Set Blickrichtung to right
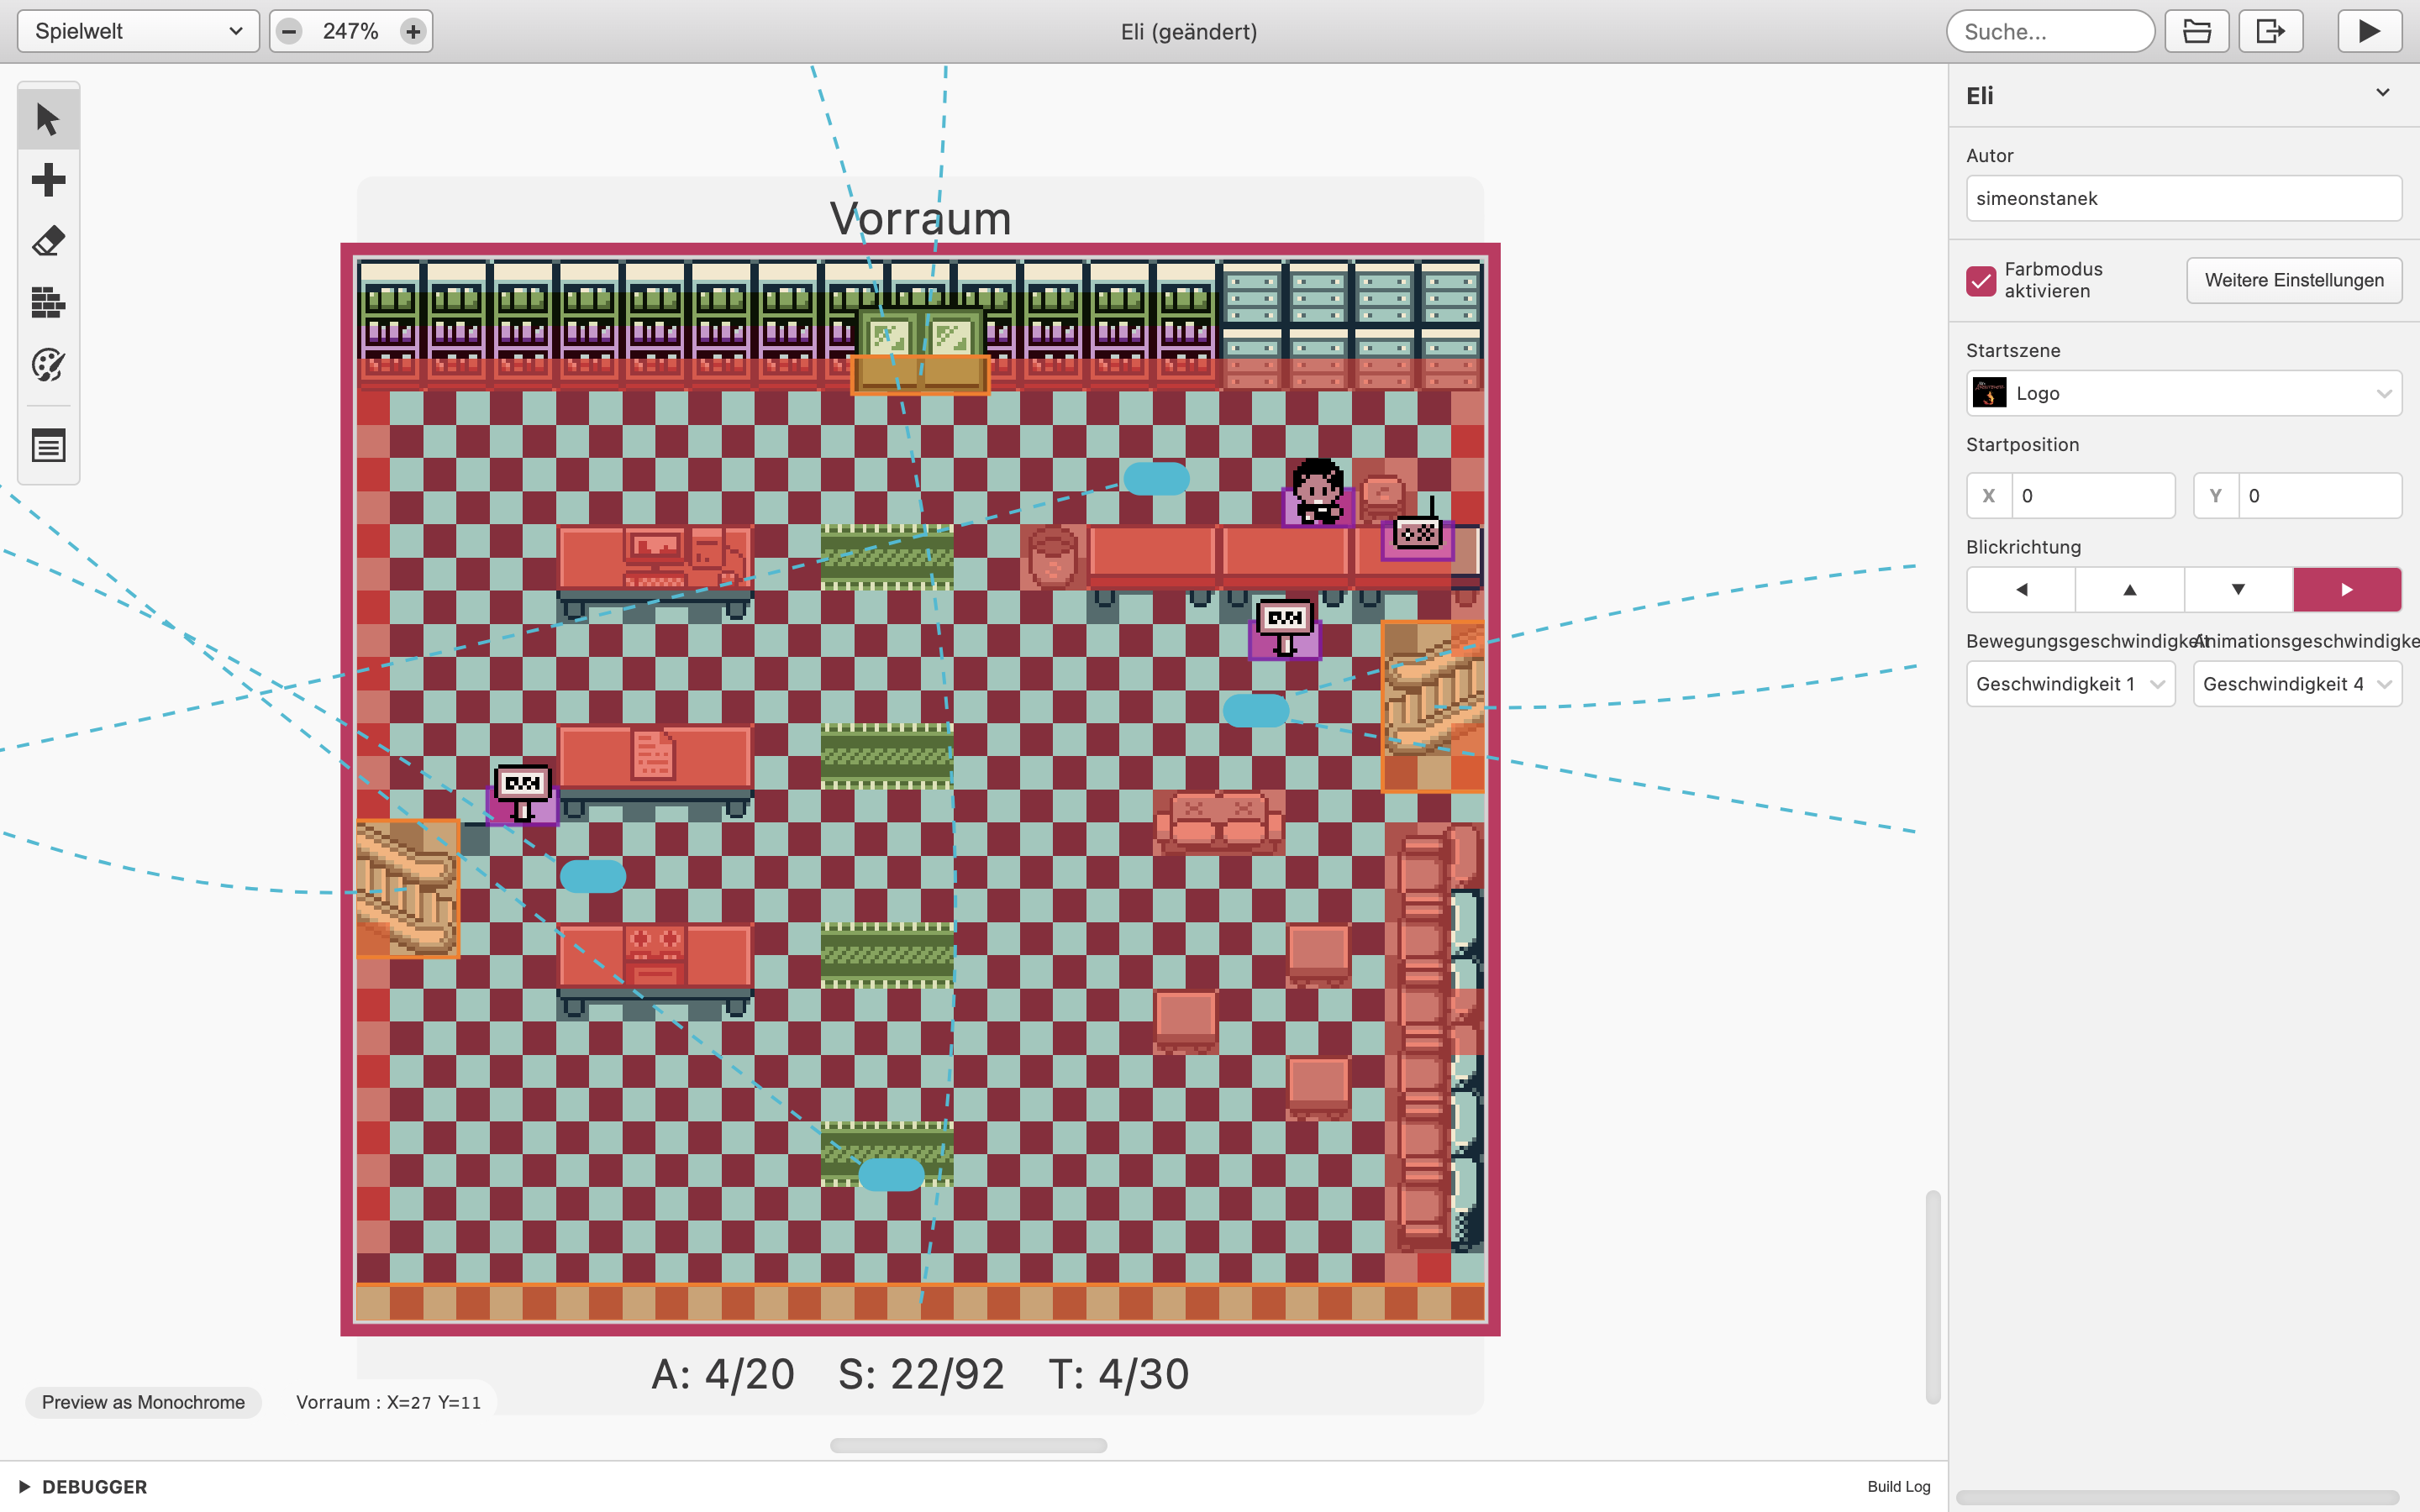This screenshot has height=1512, width=2420. pyautogui.click(x=2347, y=589)
